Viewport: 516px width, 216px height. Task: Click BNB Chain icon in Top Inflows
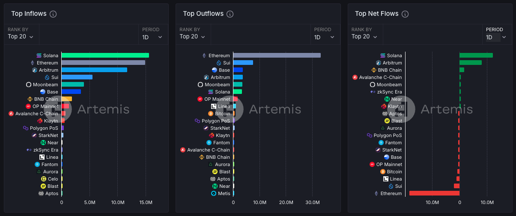coord(30,99)
